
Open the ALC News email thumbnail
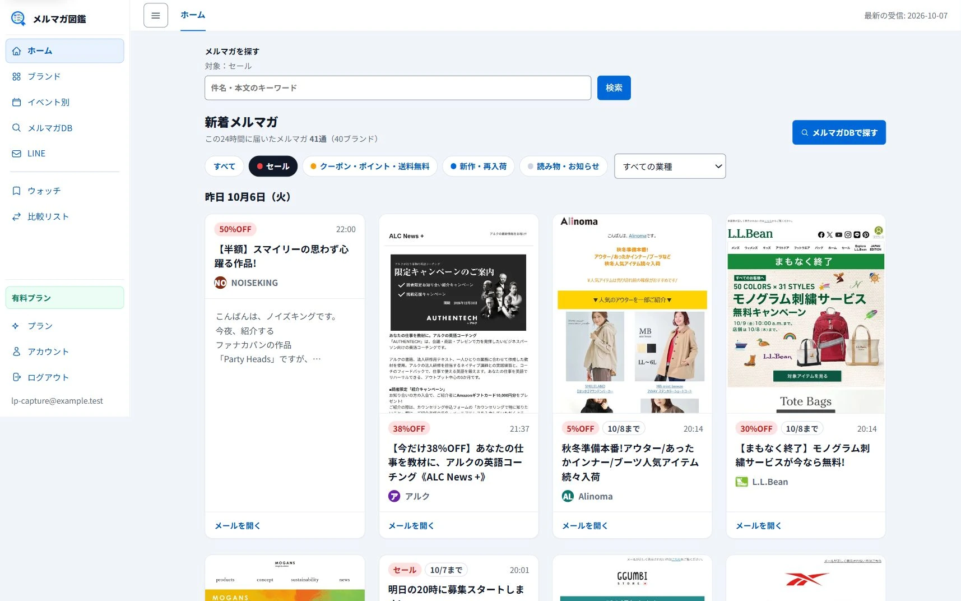coord(458,314)
